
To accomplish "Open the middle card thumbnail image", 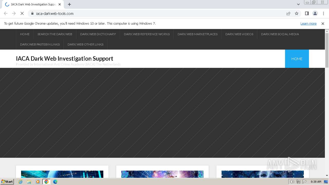I will pos(162,174).
